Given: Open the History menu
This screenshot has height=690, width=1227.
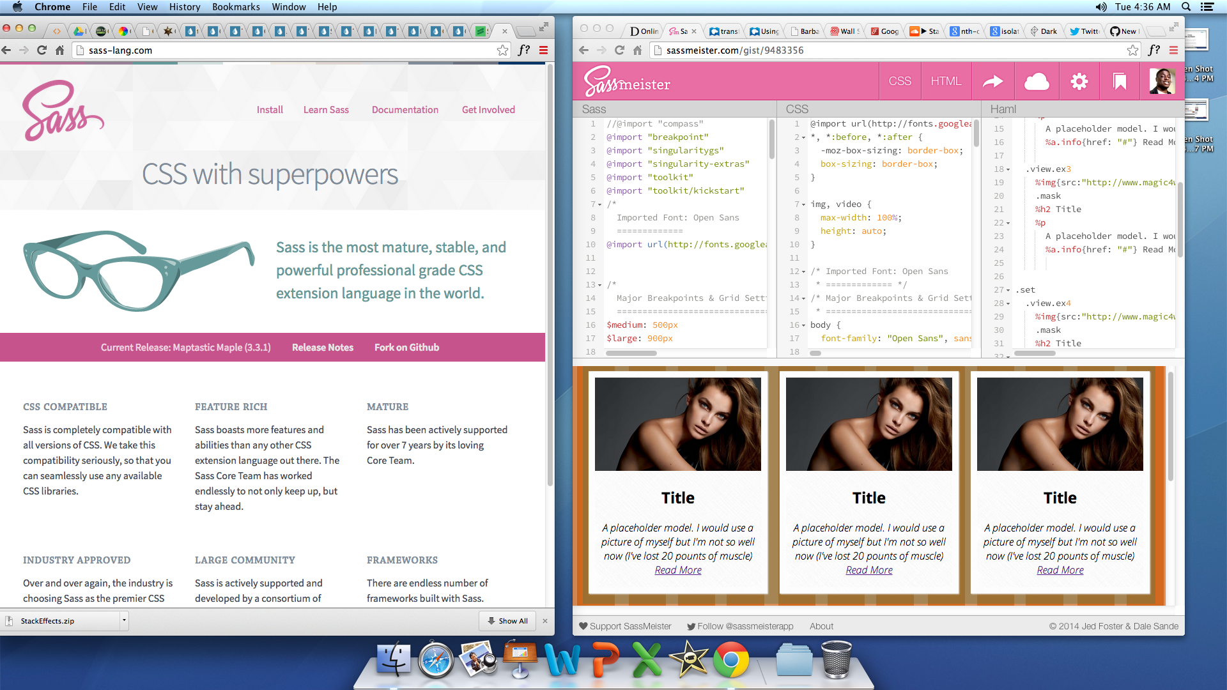Looking at the screenshot, I should 185,7.
